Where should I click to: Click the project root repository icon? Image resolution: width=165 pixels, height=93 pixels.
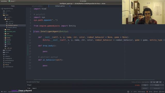coord(2,9)
